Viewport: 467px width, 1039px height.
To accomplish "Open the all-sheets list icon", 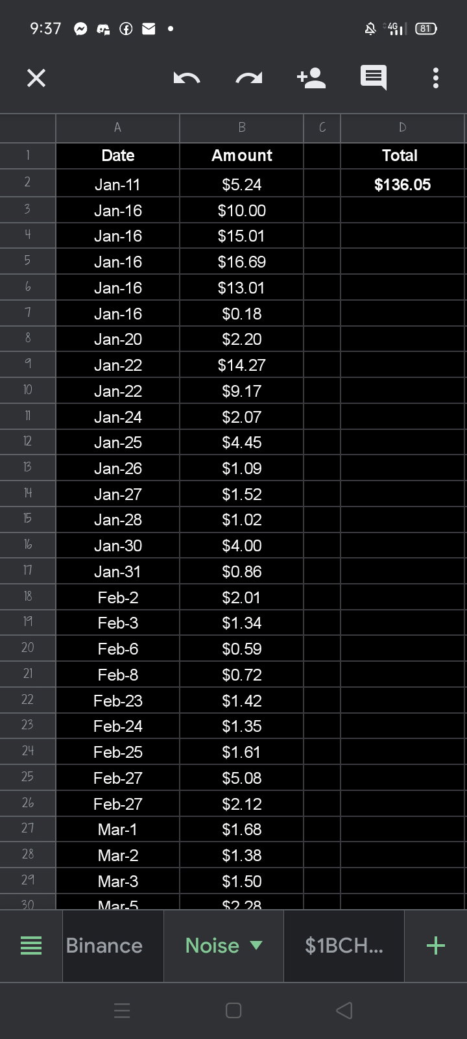I will point(31,945).
